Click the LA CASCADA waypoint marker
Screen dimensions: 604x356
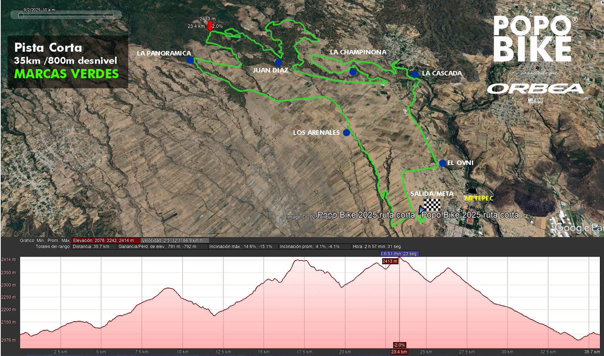pyautogui.click(x=415, y=74)
